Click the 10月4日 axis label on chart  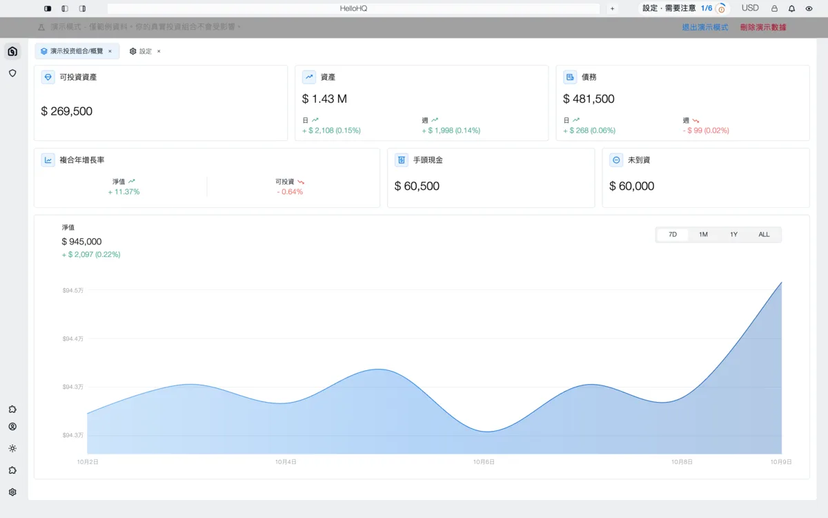pyautogui.click(x=286, y=461)
